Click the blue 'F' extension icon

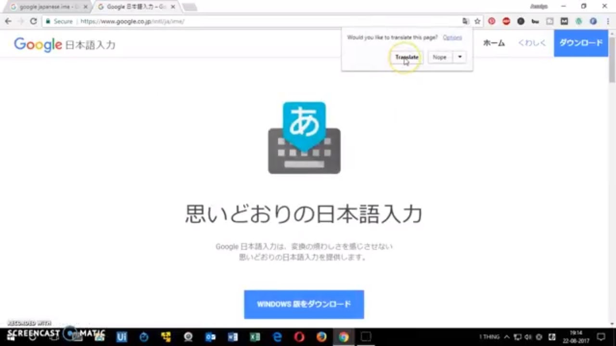tap(593, 21)
